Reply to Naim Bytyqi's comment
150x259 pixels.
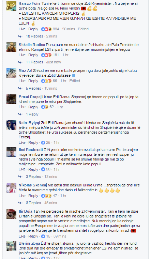tap(33, 142)
